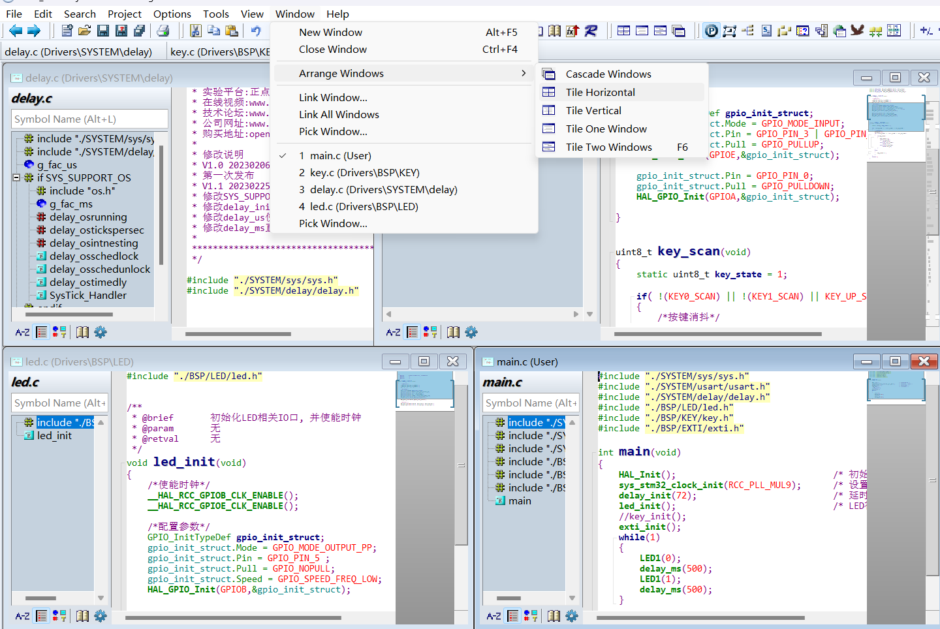Click Link All Windows menu entry

click(x=339, y=114)
